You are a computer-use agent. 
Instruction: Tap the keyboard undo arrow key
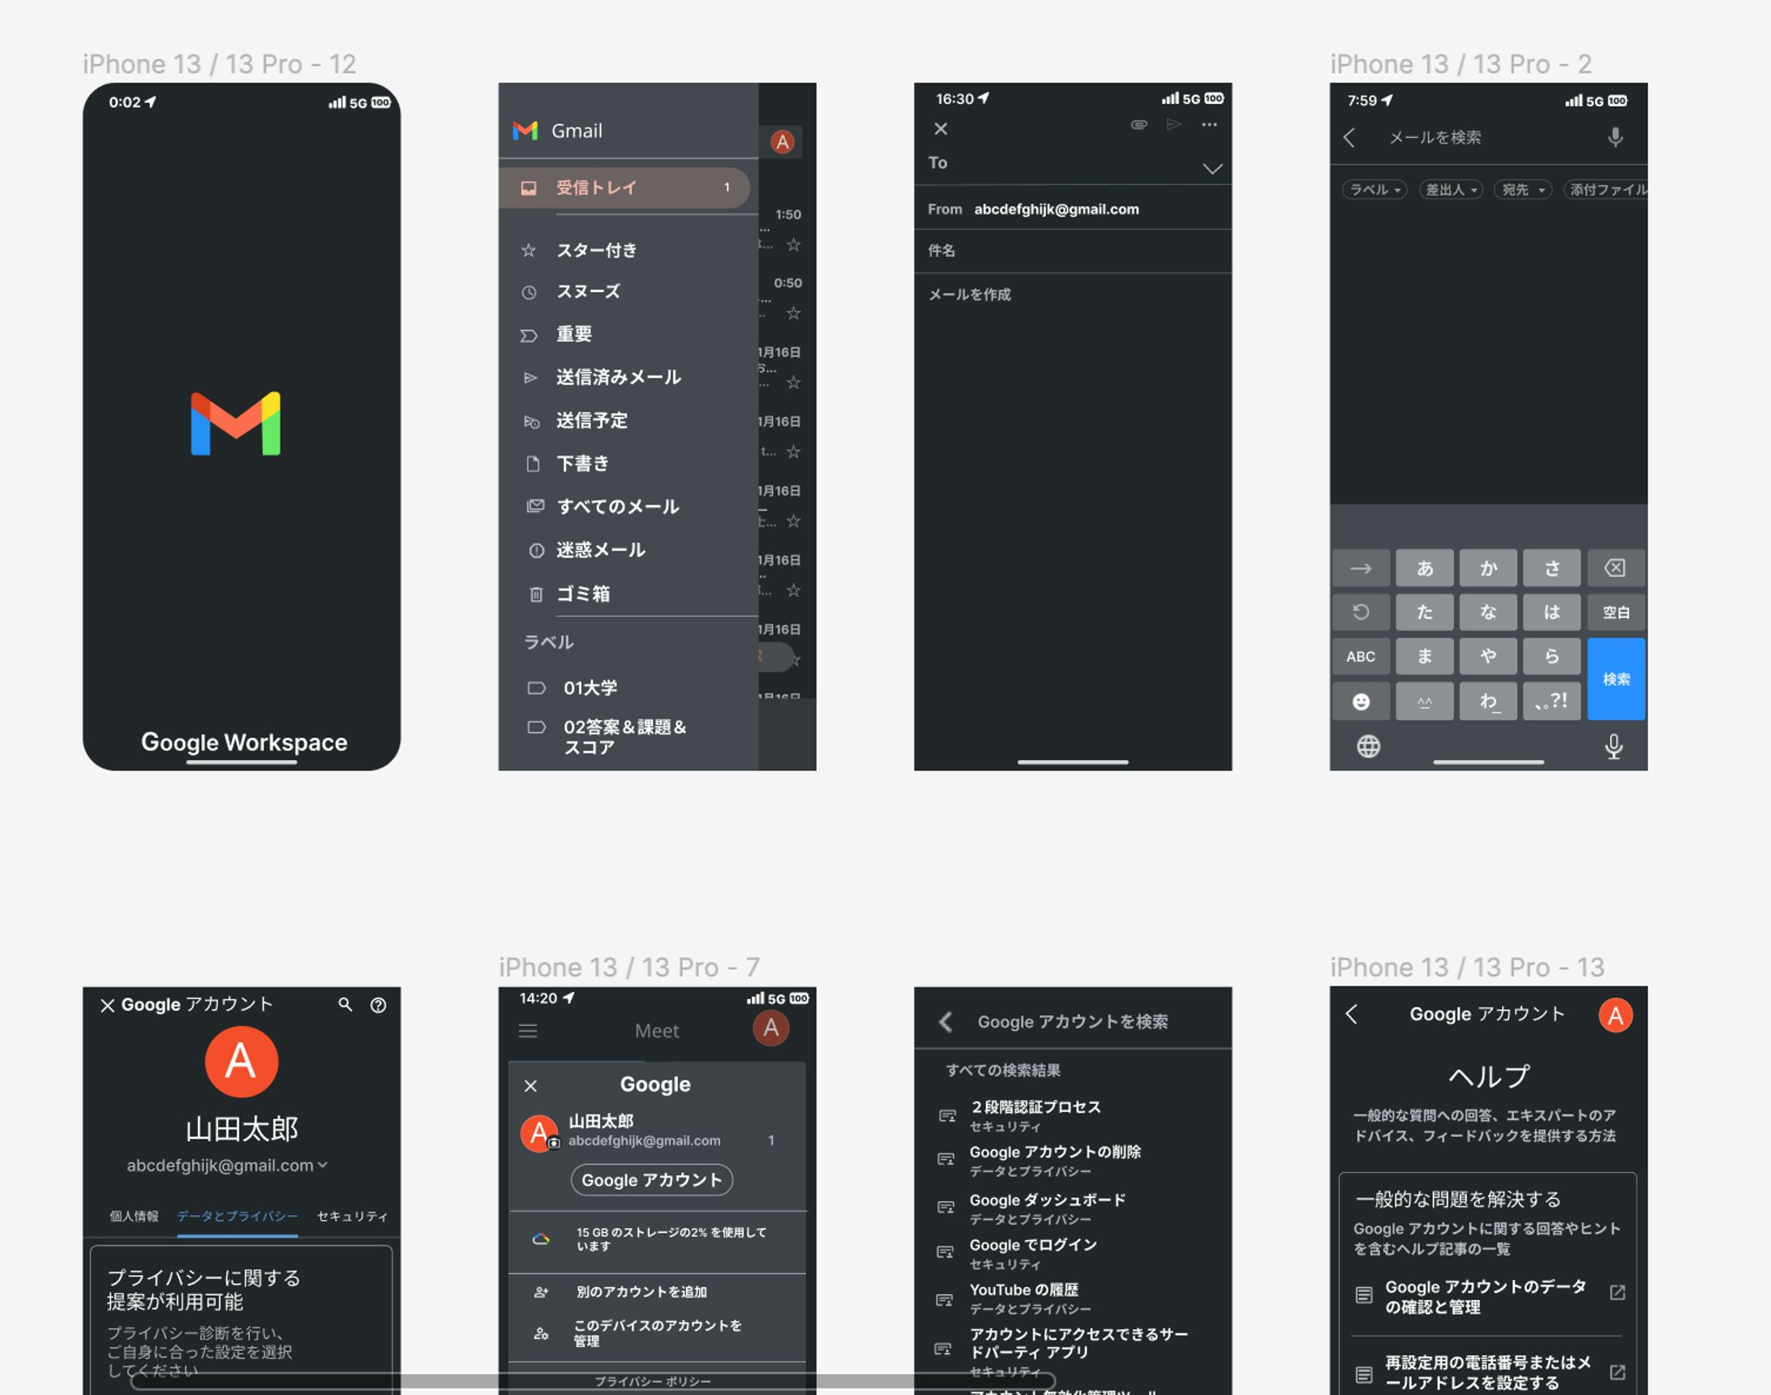(1361, 612)
